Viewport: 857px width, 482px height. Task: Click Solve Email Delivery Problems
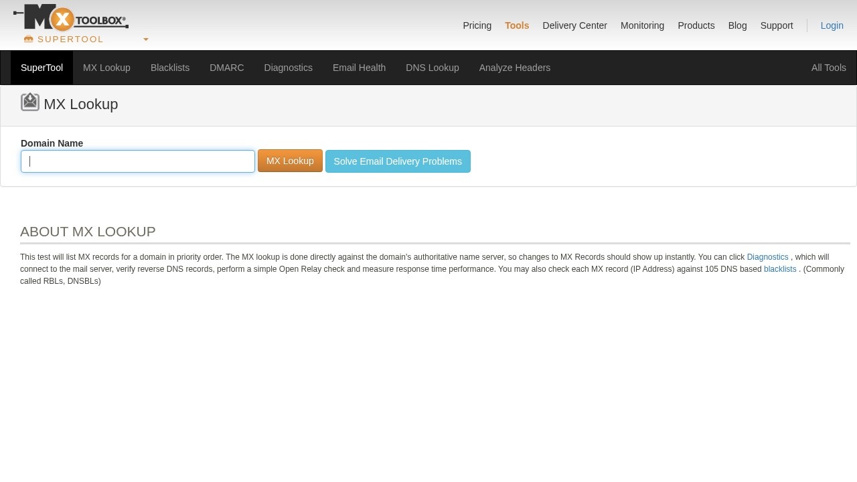point(398,161)
